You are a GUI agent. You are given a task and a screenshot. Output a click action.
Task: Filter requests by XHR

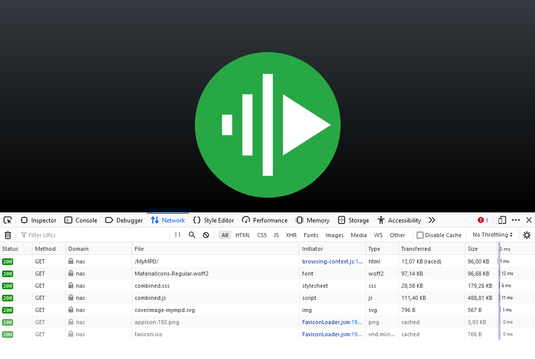291,235
